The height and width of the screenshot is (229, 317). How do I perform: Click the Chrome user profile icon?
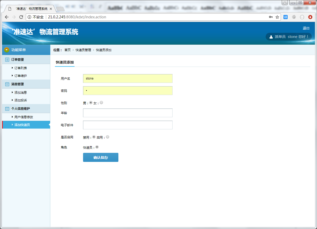285,3
